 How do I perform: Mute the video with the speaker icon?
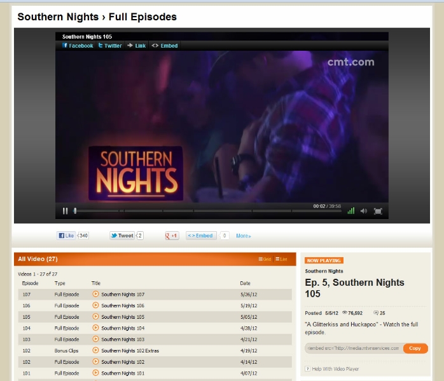point(364,211)
